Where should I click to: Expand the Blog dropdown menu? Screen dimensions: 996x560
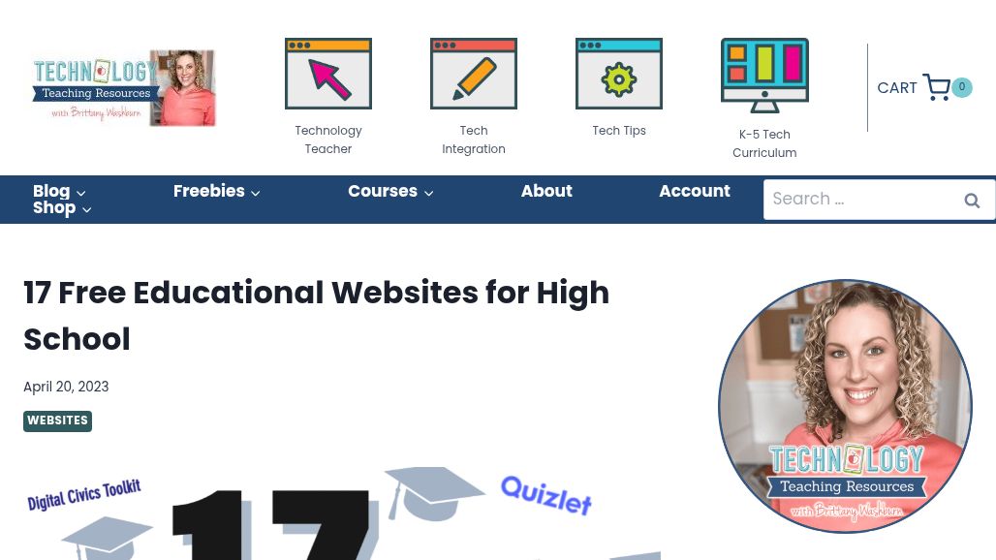coord(59,191)
